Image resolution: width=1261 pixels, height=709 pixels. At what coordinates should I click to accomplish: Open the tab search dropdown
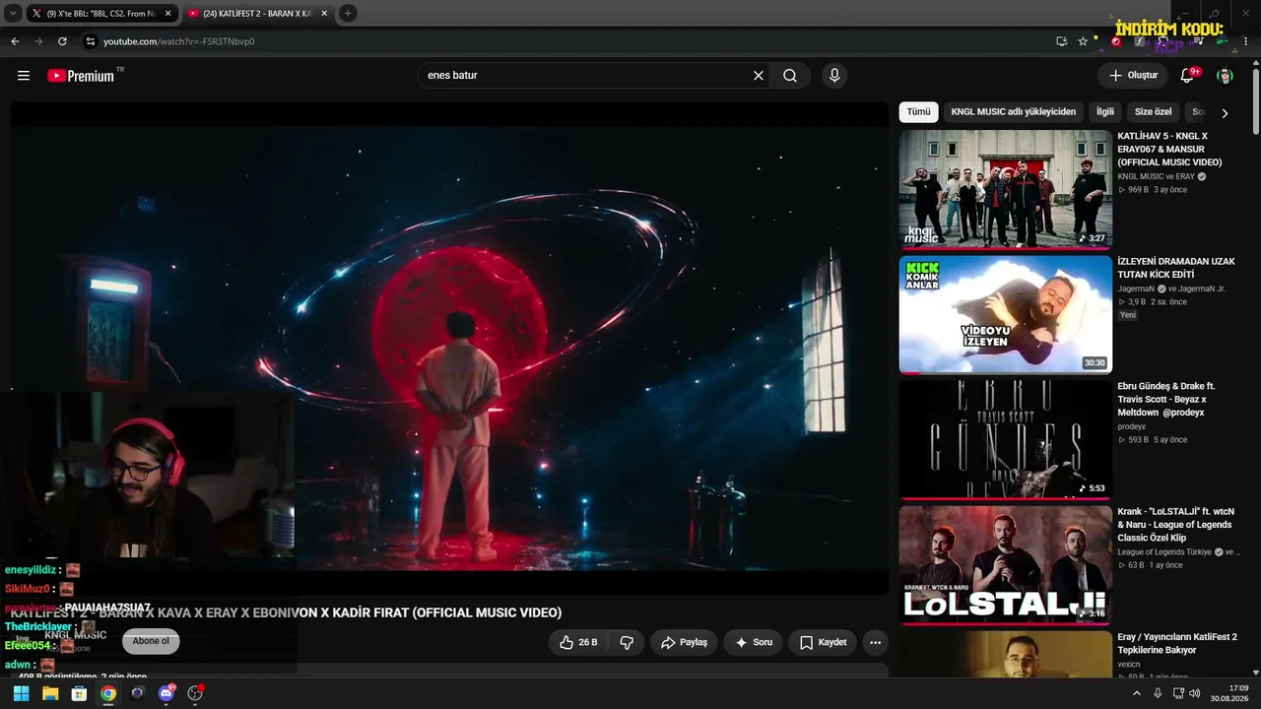[13, 14]
